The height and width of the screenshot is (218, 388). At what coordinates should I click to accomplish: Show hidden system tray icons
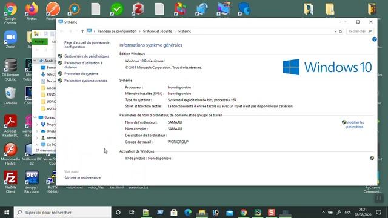click(x=323, y=213)
